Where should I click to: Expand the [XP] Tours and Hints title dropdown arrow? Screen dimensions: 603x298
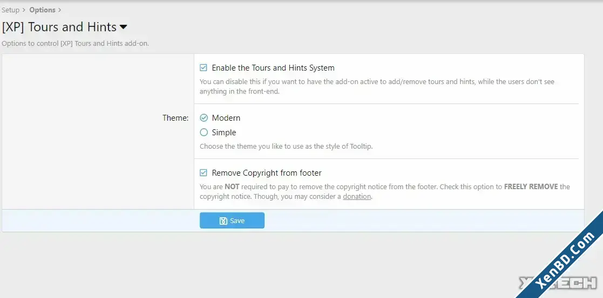[x=124, y=27]
